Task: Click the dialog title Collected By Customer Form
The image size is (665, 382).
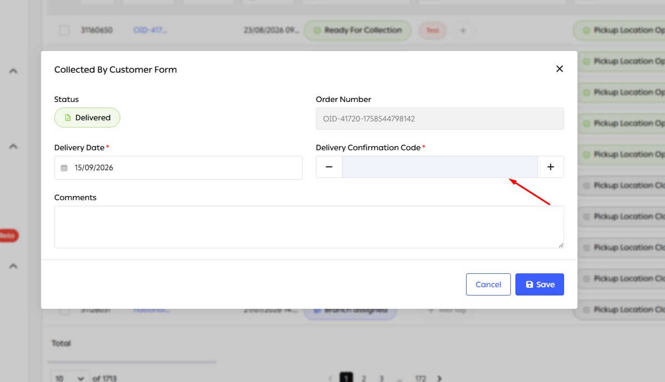Action: pyautogui.click(x=115, y=69)
